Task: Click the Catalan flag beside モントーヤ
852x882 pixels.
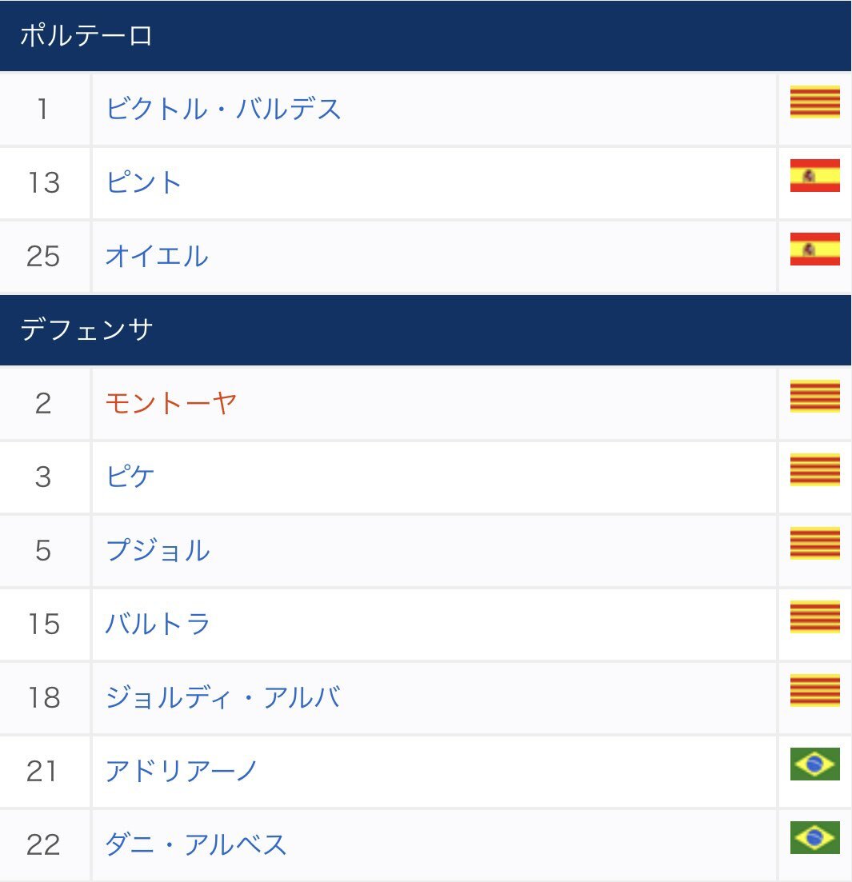Action: pos(814,397)
